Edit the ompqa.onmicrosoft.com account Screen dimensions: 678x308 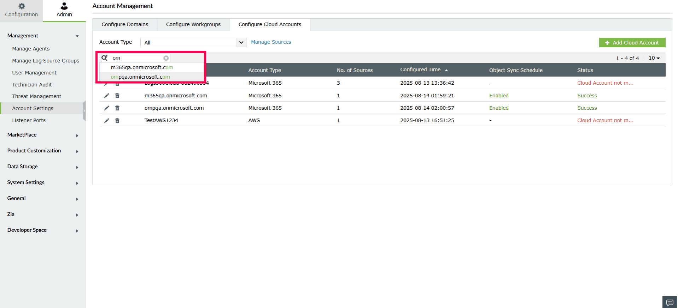pos(106,108)
